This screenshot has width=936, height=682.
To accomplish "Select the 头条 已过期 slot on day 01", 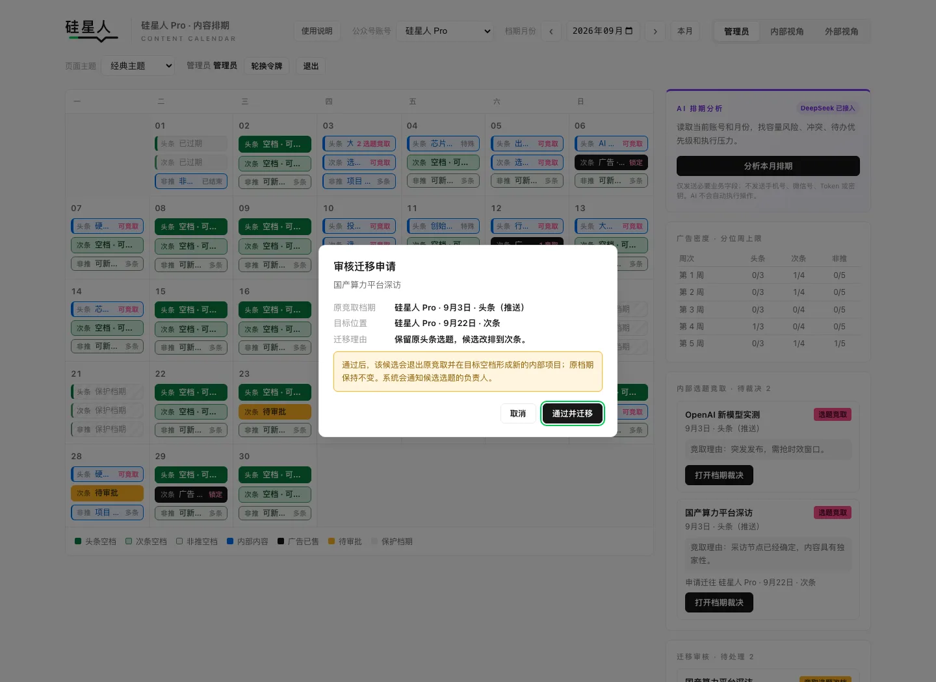I will click(191, 144).
